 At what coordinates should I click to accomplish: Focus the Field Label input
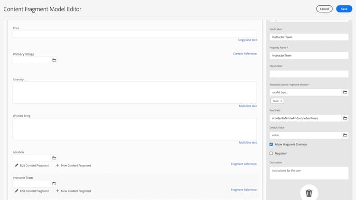click(309, 37)
